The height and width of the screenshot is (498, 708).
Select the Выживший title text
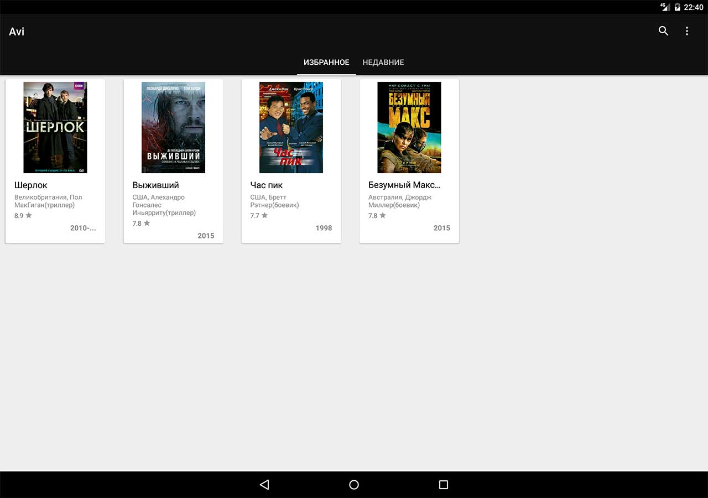click(156, 185)
